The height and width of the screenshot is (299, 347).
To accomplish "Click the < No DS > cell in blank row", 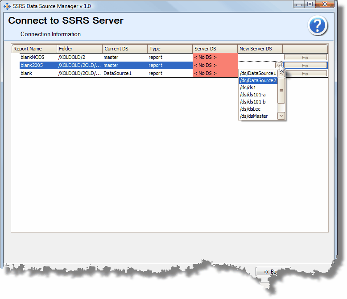I will point(215,73).
